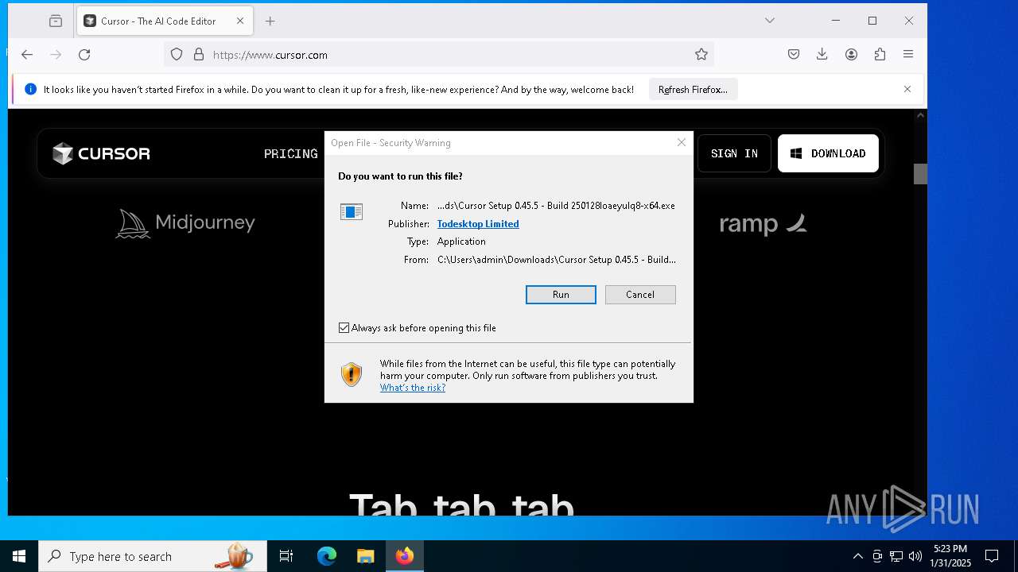Click the site padlock security icon
This screenshot has height=572, width=1018.
point(199,55)
